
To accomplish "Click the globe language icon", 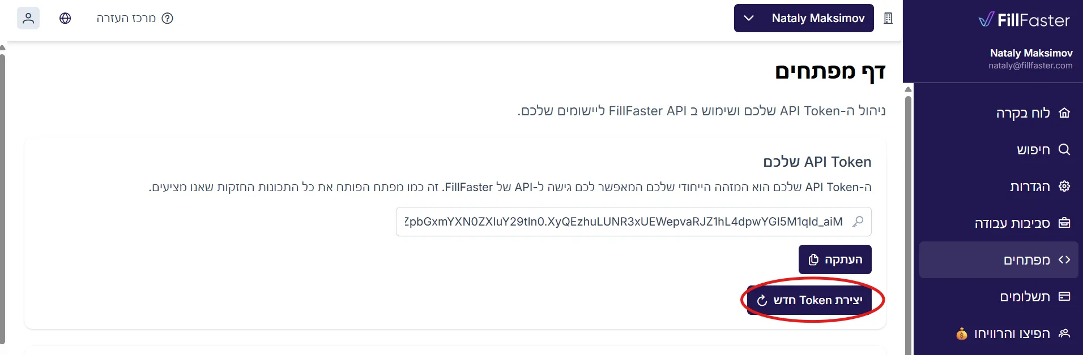I will [x=65, y=18].
